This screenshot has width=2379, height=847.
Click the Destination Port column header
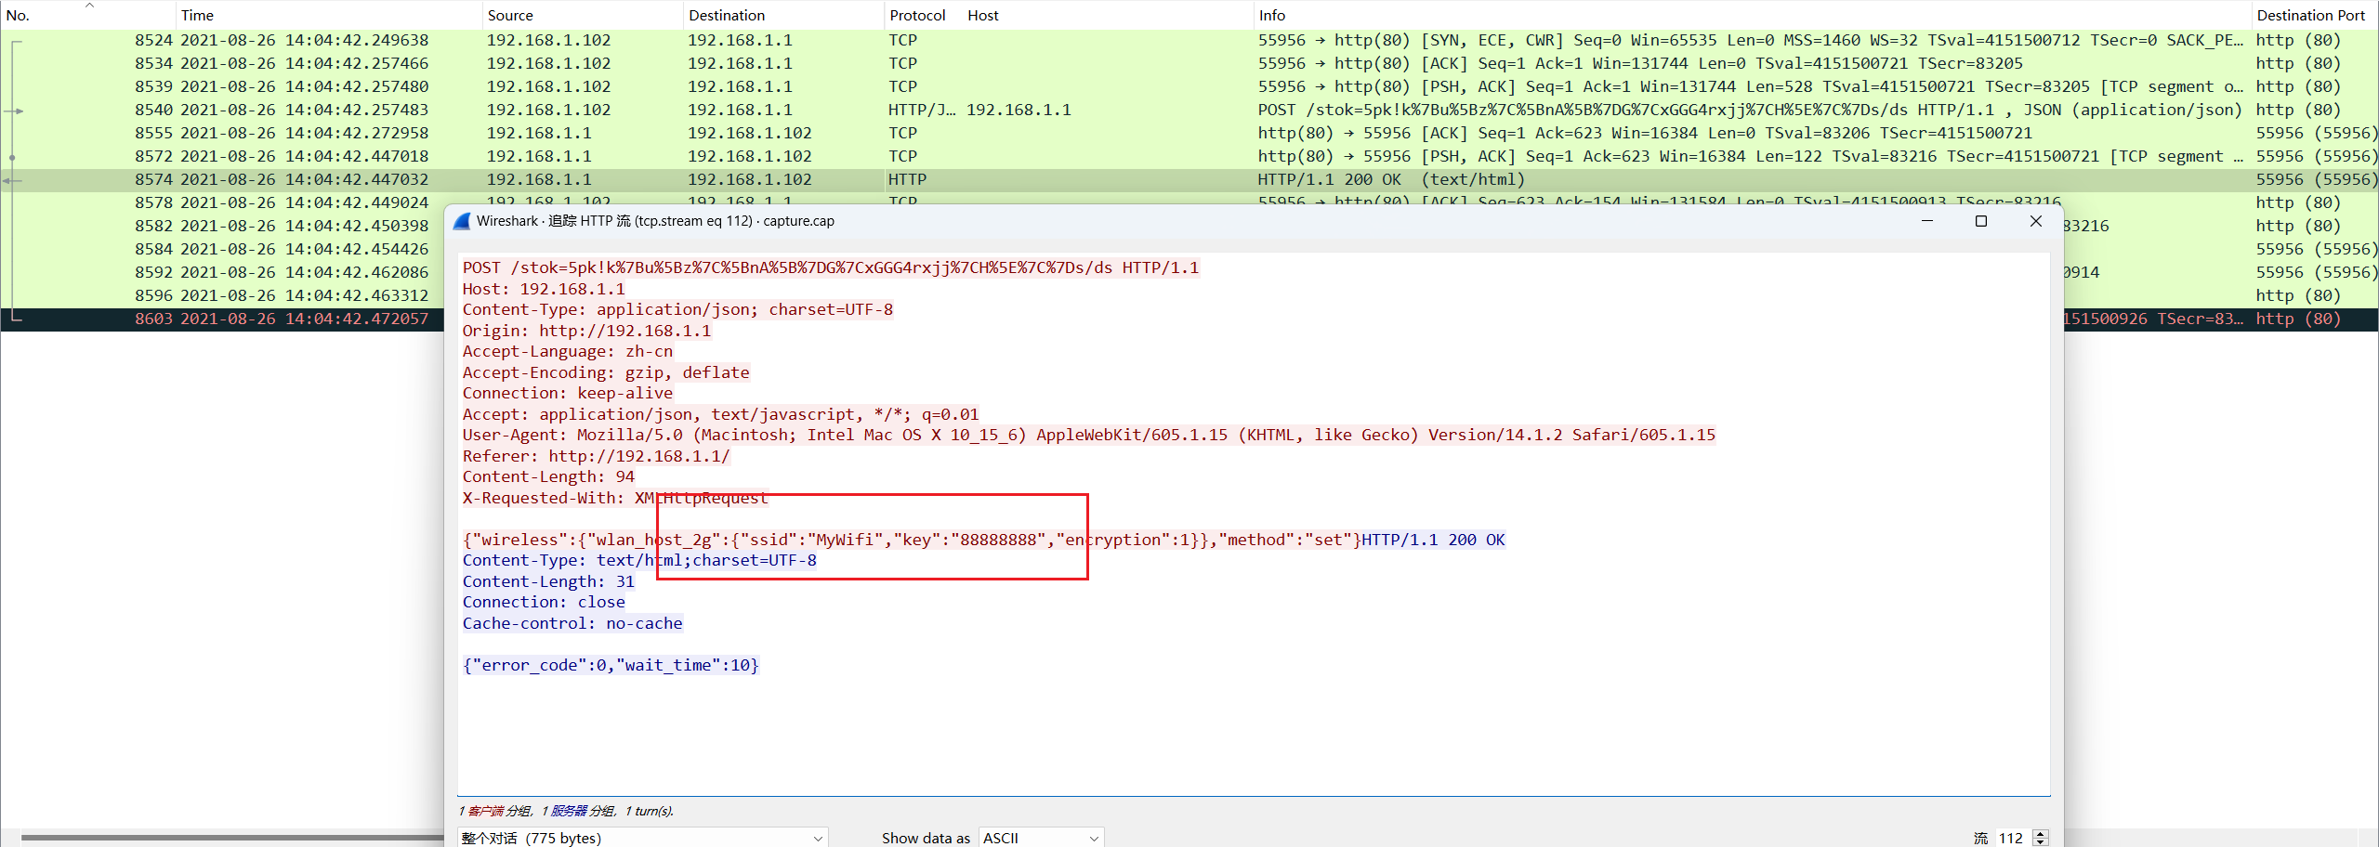coord(2310,16)
